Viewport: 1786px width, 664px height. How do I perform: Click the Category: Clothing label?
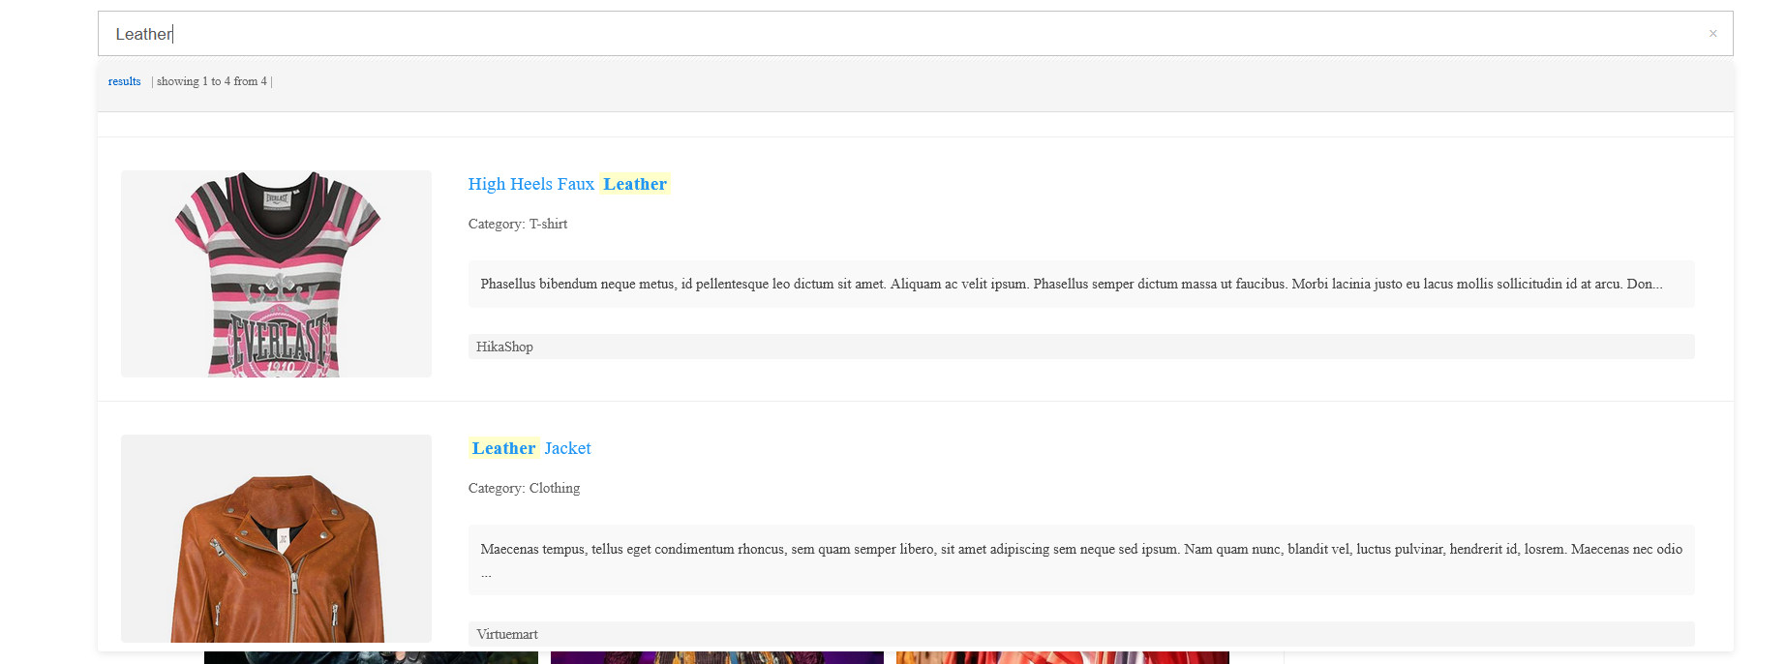pyautogui.click(x=524, y=488)
